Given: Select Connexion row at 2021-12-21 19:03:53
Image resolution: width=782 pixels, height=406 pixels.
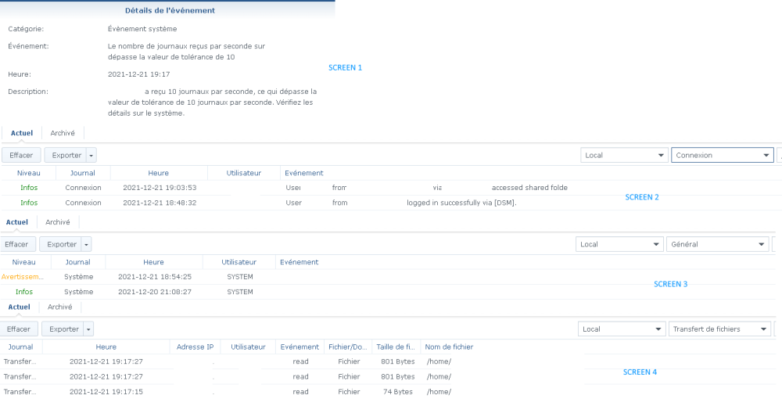Looking at the screenshot, I should (391, 188).
